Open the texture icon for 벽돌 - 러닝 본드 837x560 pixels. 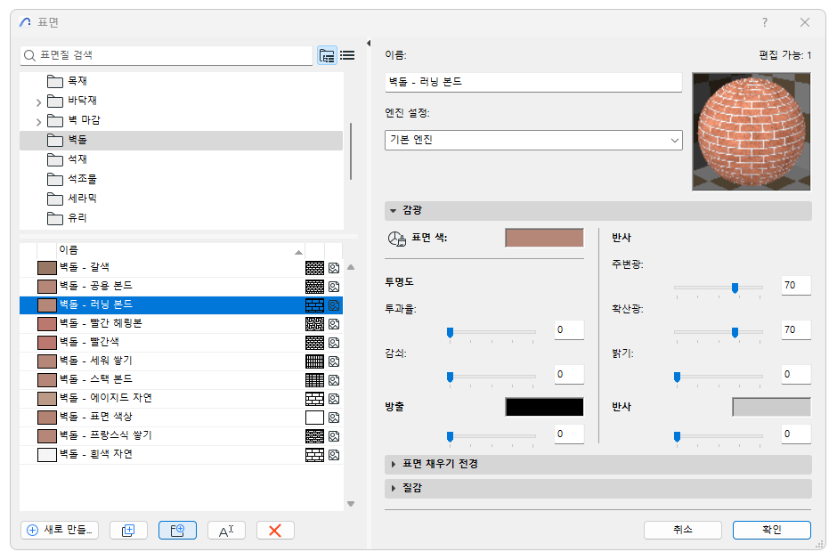[x=334, y=305]
